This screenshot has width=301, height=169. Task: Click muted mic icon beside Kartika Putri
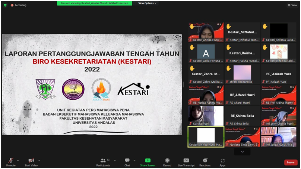pos(191,124)
